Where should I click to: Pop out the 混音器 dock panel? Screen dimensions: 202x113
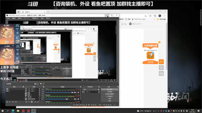[80, 87]
